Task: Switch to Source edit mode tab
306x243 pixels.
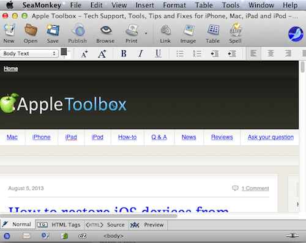Action: click(x=106, y=225)
